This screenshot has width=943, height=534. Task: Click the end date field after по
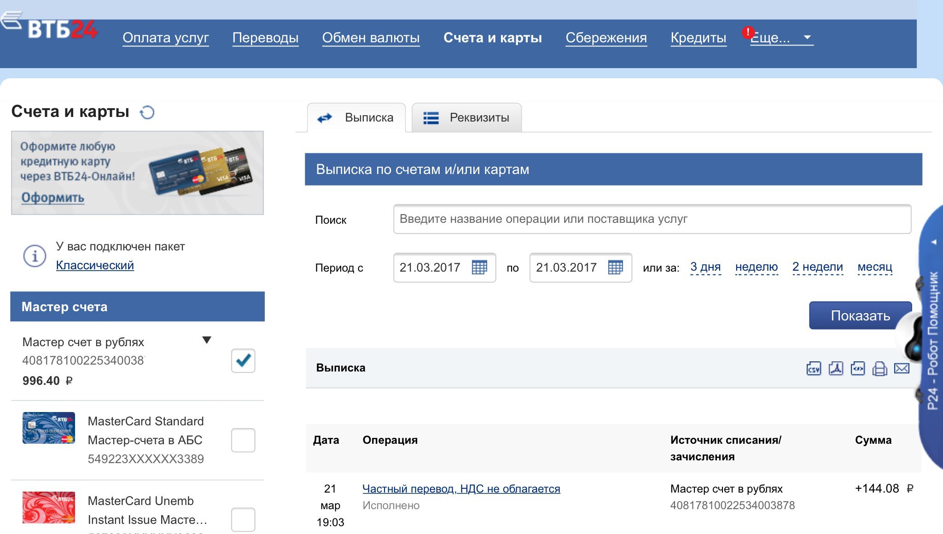(581, 267)
